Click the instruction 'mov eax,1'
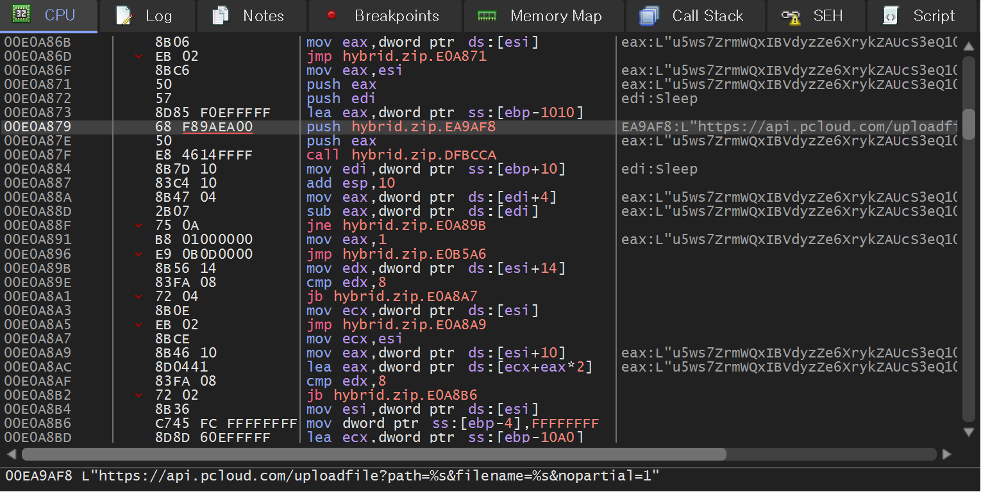The image size is (981, 492). 346,240
